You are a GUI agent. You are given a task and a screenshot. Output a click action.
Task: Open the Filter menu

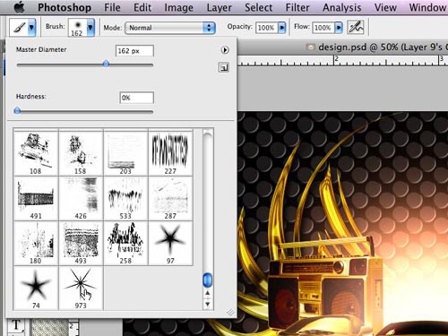pos(297,7)
